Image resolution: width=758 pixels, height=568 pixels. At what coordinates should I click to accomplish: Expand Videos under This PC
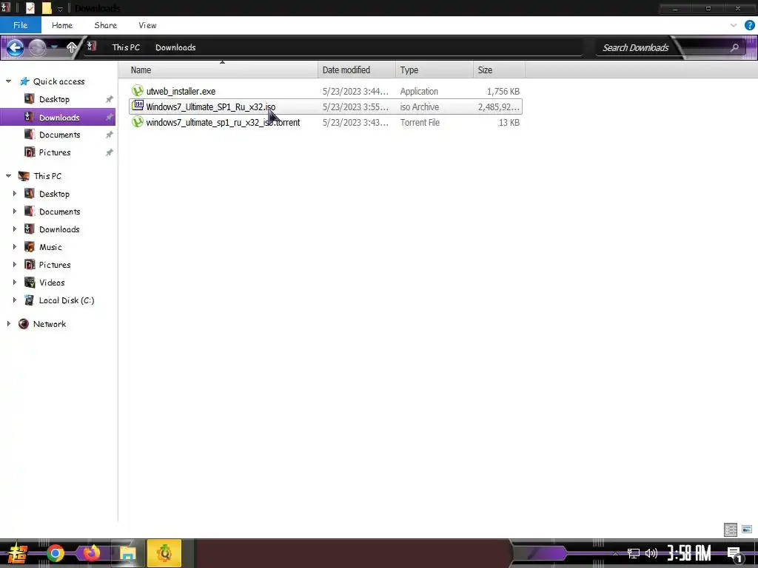(x=15, y=283)
